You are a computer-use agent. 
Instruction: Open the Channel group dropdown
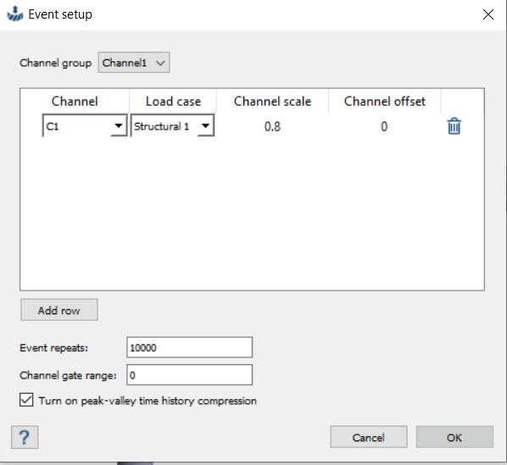[134, 63]
